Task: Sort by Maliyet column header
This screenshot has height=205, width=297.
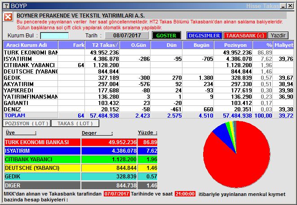Action: [x=284, y=45]
